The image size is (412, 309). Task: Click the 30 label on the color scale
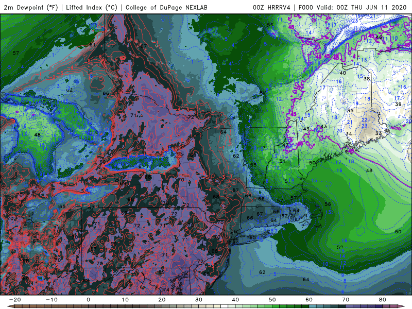pyautogui.click(x=199, y=300)
